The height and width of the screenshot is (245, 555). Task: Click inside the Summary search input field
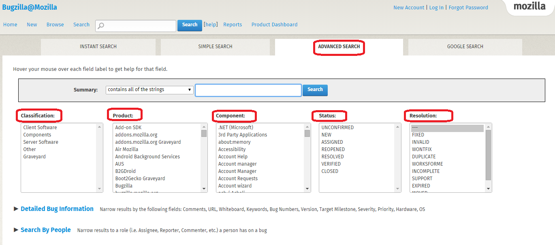coord(248,90)
